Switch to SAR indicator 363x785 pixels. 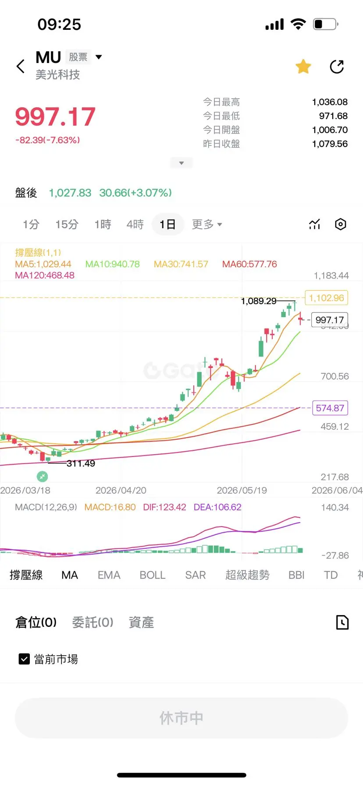(195, 575)
